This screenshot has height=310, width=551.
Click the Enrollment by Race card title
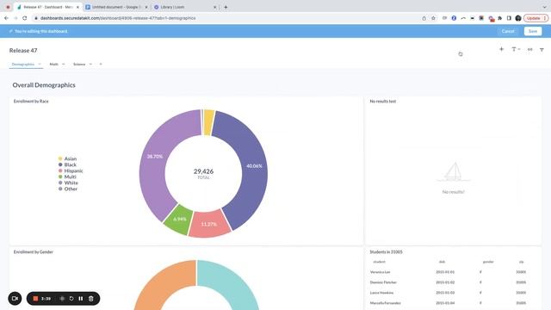[31, 102]
